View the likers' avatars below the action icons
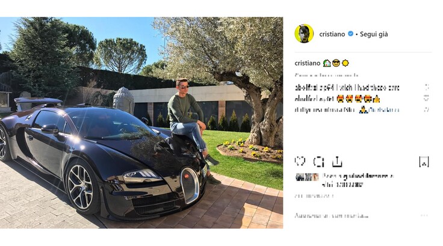The image size is (443, 246). coord(307,177)
